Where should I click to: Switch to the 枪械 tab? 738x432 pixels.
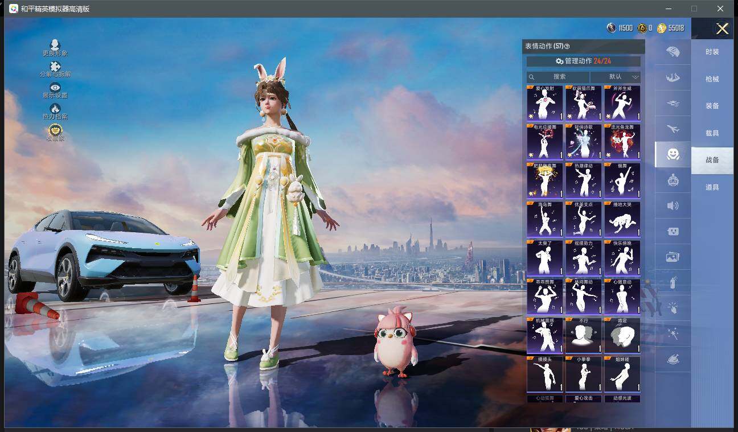712,79
